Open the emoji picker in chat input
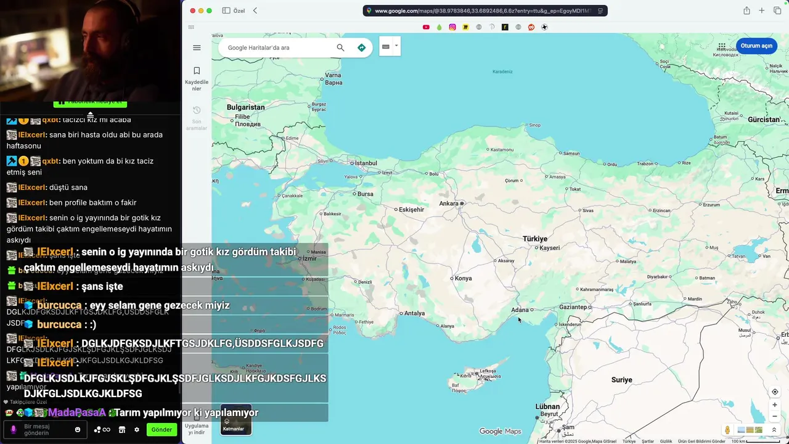This screenshot has width=789, height=444. tap(78, 430)
